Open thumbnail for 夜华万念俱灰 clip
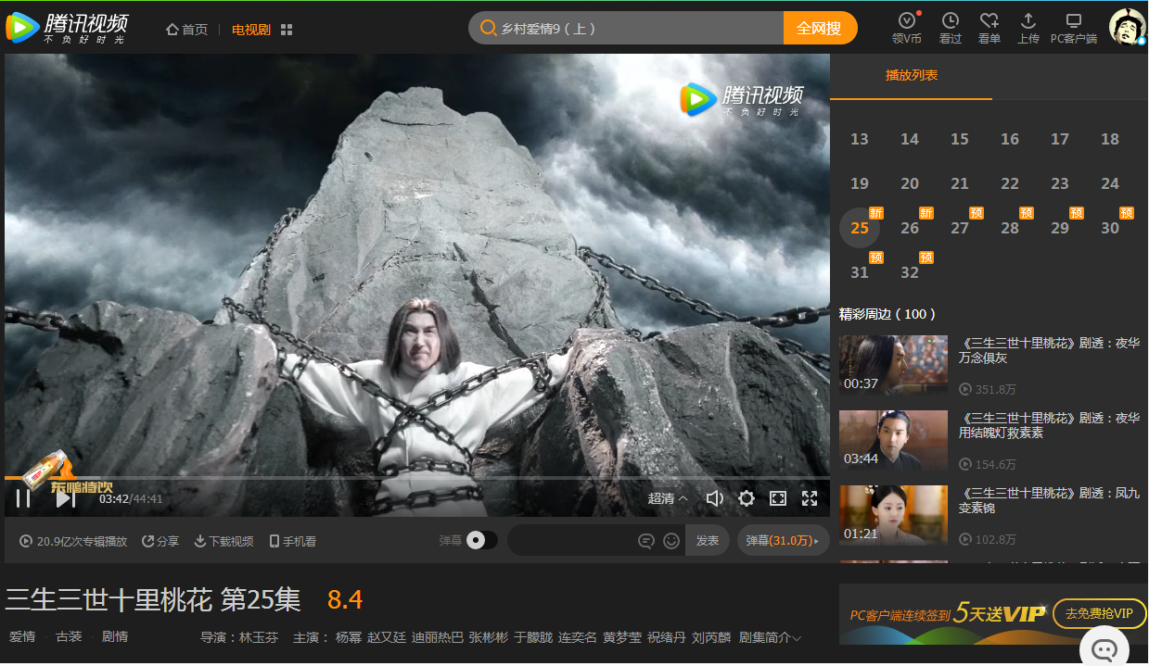Viewport: 1149px width, 666px height. click(893, 365)
